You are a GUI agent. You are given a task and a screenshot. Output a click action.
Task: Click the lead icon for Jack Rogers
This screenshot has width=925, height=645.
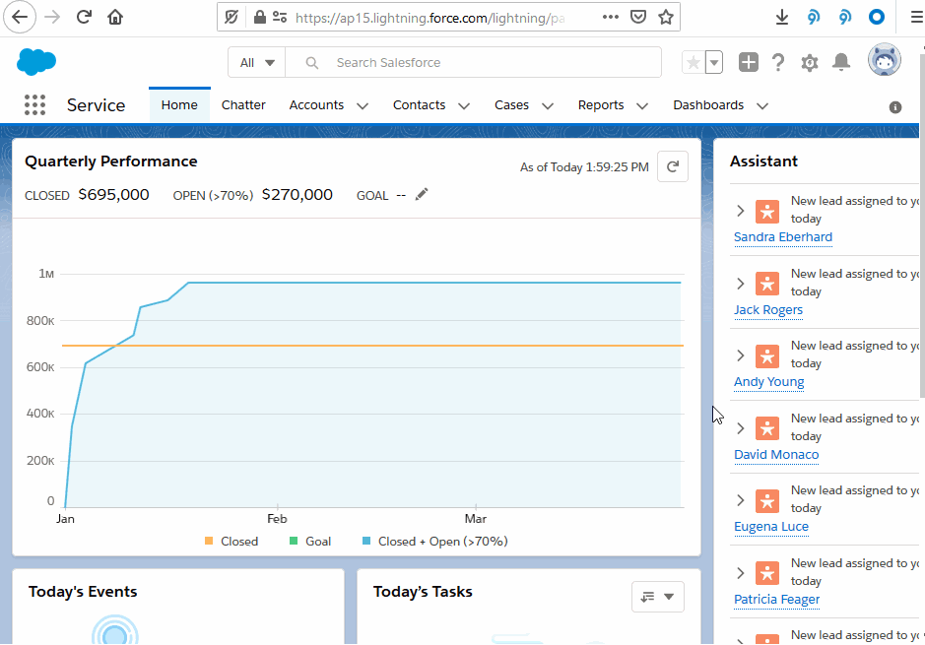[767, 284]
